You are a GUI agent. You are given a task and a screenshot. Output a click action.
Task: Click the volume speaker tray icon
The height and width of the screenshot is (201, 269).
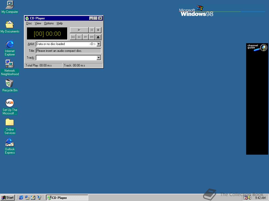pos(249,198)
